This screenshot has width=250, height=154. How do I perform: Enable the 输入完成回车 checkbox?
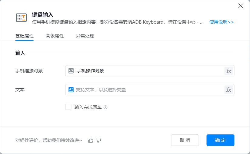click(68, 107)
